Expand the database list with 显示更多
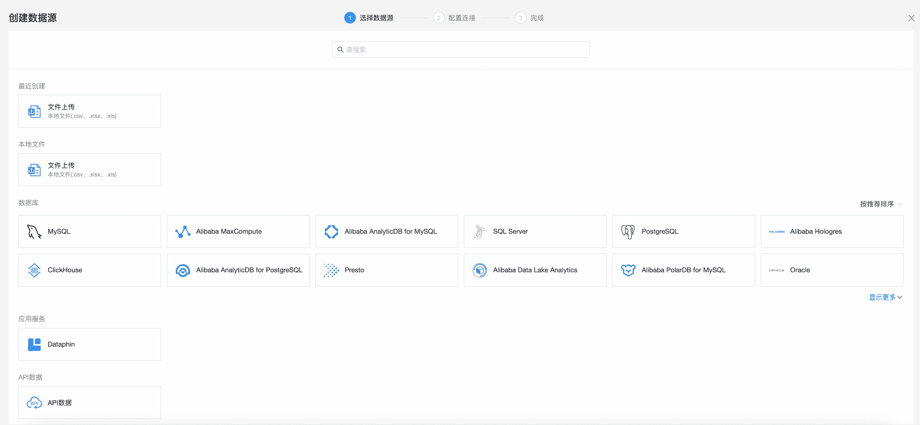The image size is (920, 425). point(885,297)
